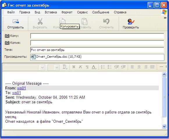Screen dimensions: 169x139
Task: Increase paragraph indent
Action: tap(123, 67)
